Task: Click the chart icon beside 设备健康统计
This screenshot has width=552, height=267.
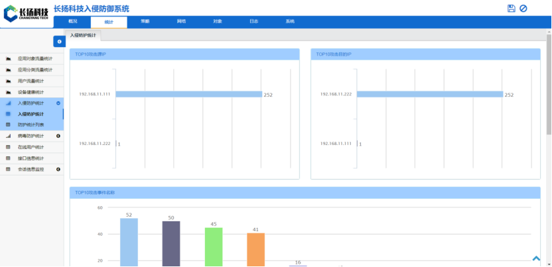Action: tap(9, 92)
